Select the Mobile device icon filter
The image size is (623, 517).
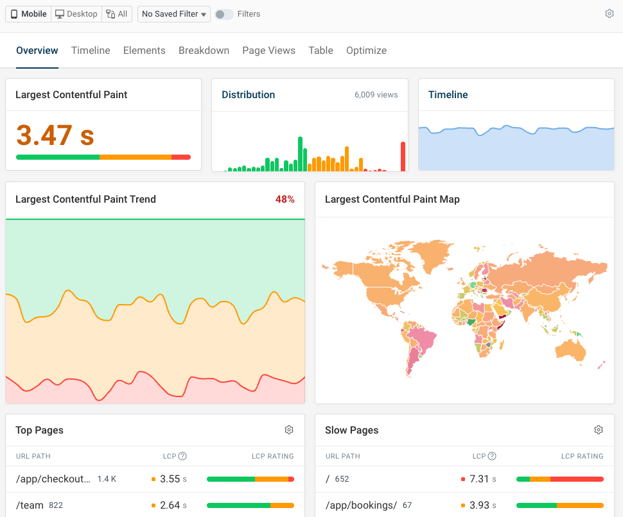pyautogui.click(x=14, y=13)
